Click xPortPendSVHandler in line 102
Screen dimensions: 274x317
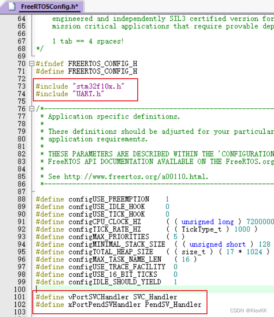coord(104,305)
